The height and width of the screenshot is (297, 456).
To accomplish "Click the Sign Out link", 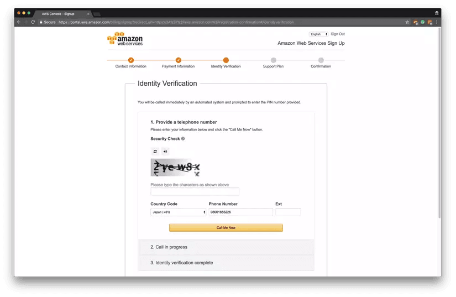I will 338,34.
